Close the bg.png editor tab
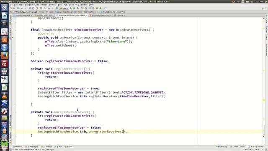Screen dimensions: 268x151 [124, 16]
